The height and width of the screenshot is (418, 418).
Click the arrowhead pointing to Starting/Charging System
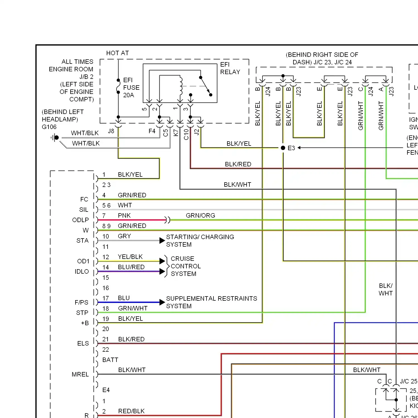162,240
